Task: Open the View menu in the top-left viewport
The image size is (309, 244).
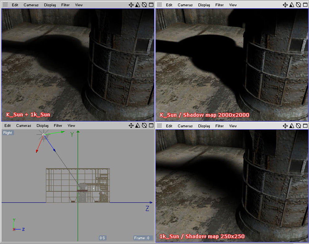Action: pyautogui.click(x=79, y=5)
